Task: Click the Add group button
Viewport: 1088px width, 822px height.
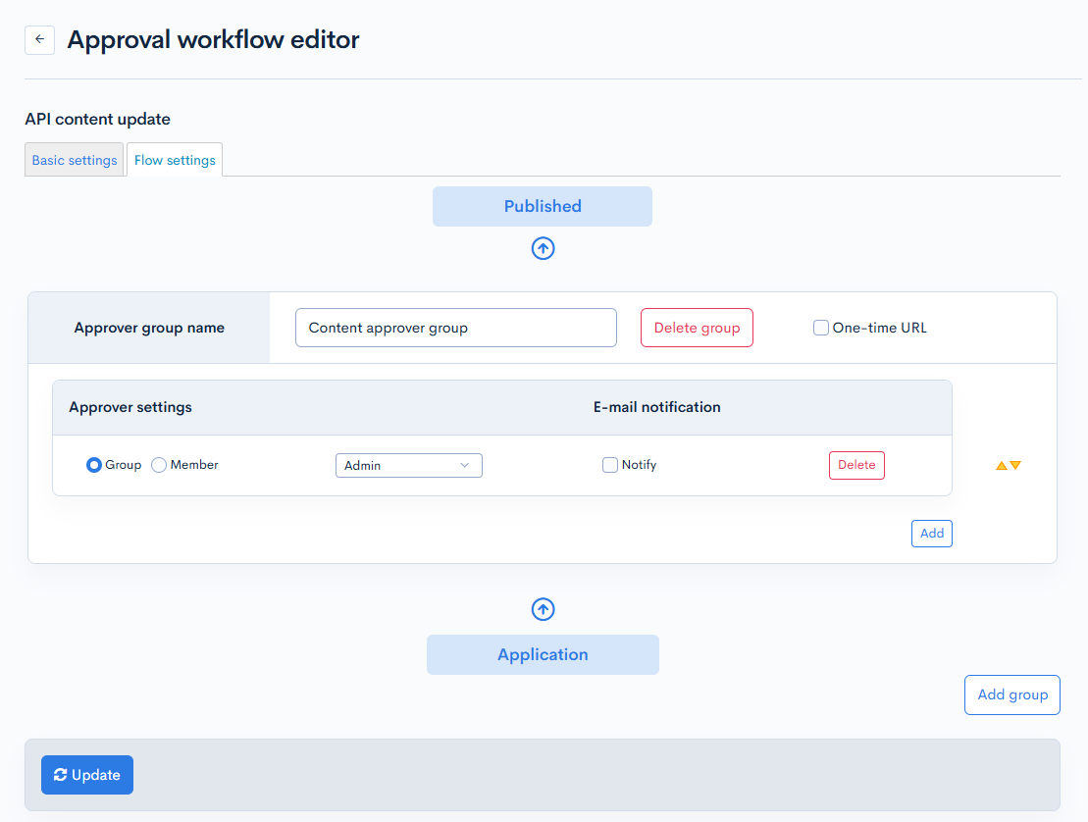Action: 1011,695
